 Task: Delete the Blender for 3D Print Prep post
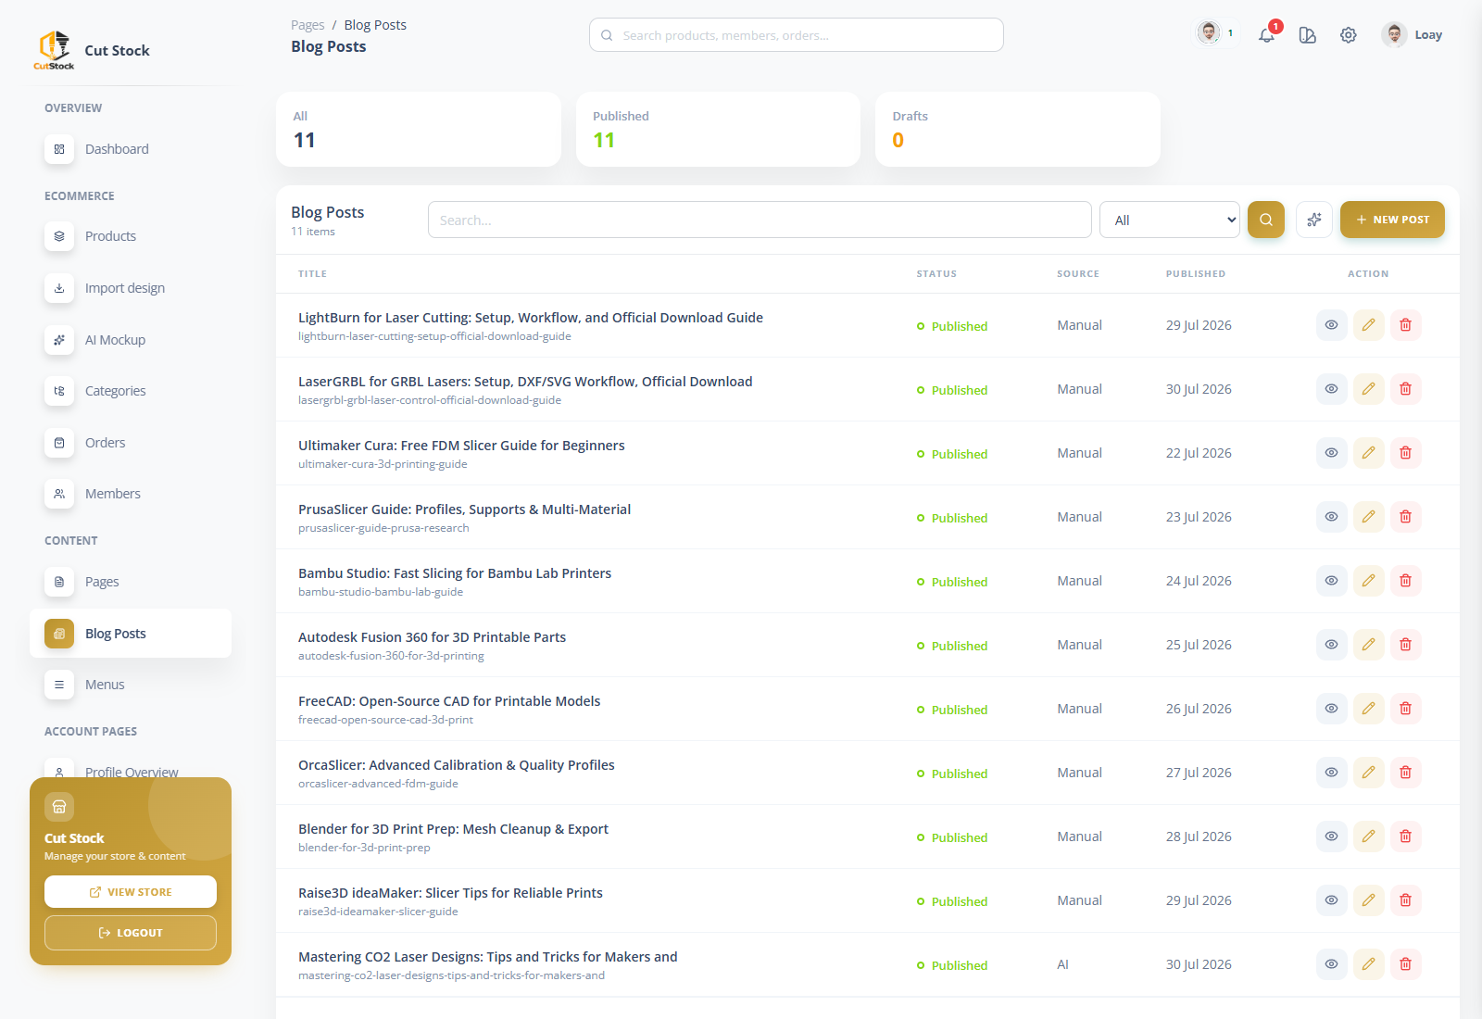point(1406,837)
